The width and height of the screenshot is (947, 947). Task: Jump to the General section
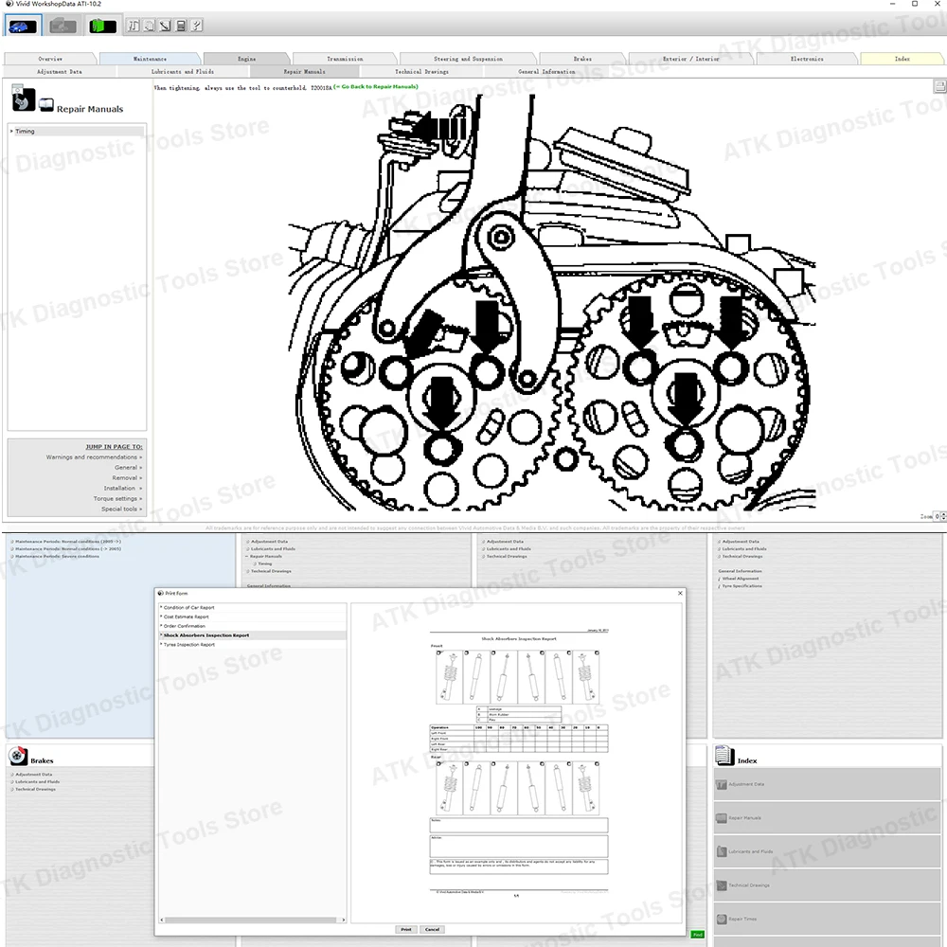(x=128, y=468)
